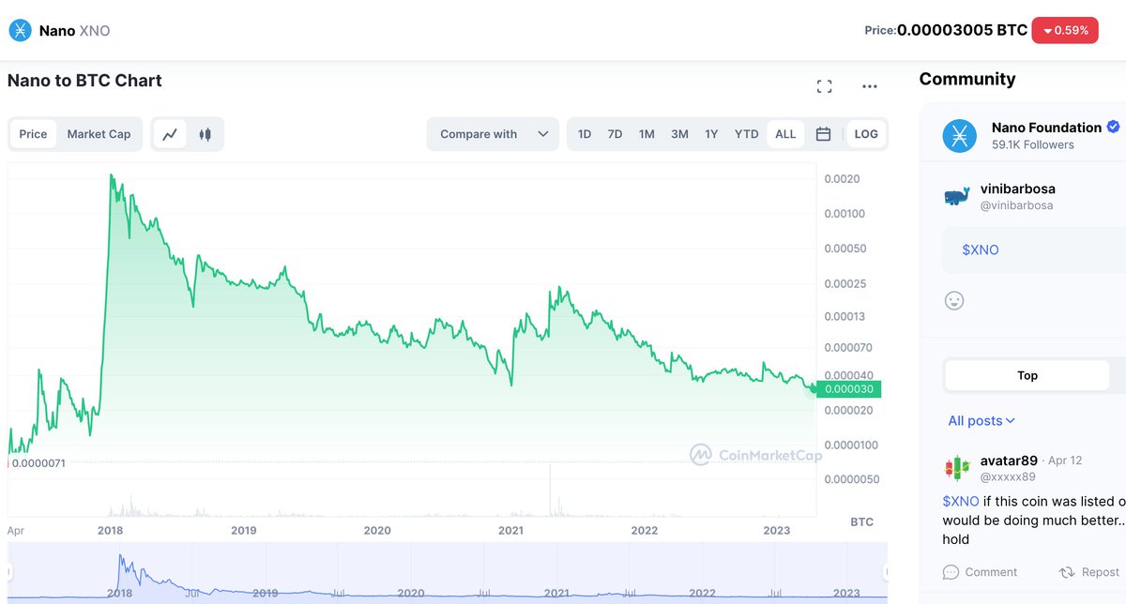Viewport: 1126px width, 604px height.
Task: Select the Top posts tab
Action: coord(1027,375)
